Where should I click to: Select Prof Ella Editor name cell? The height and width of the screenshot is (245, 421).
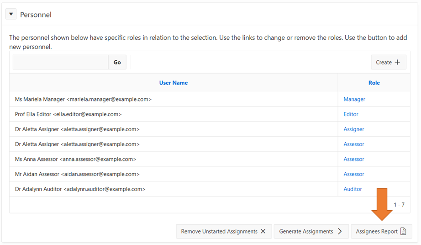click(x=174, y=114)
